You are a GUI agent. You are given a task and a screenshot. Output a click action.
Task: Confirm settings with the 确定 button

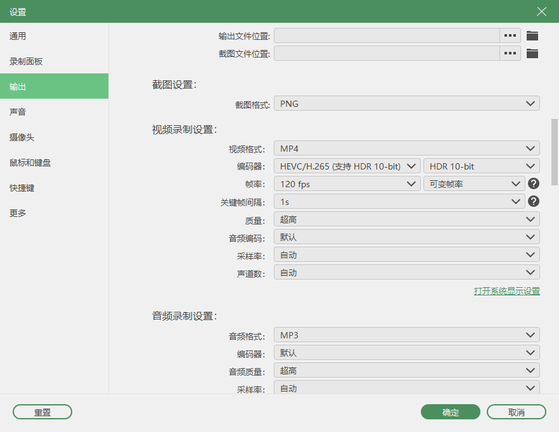[x=450, y=412]
